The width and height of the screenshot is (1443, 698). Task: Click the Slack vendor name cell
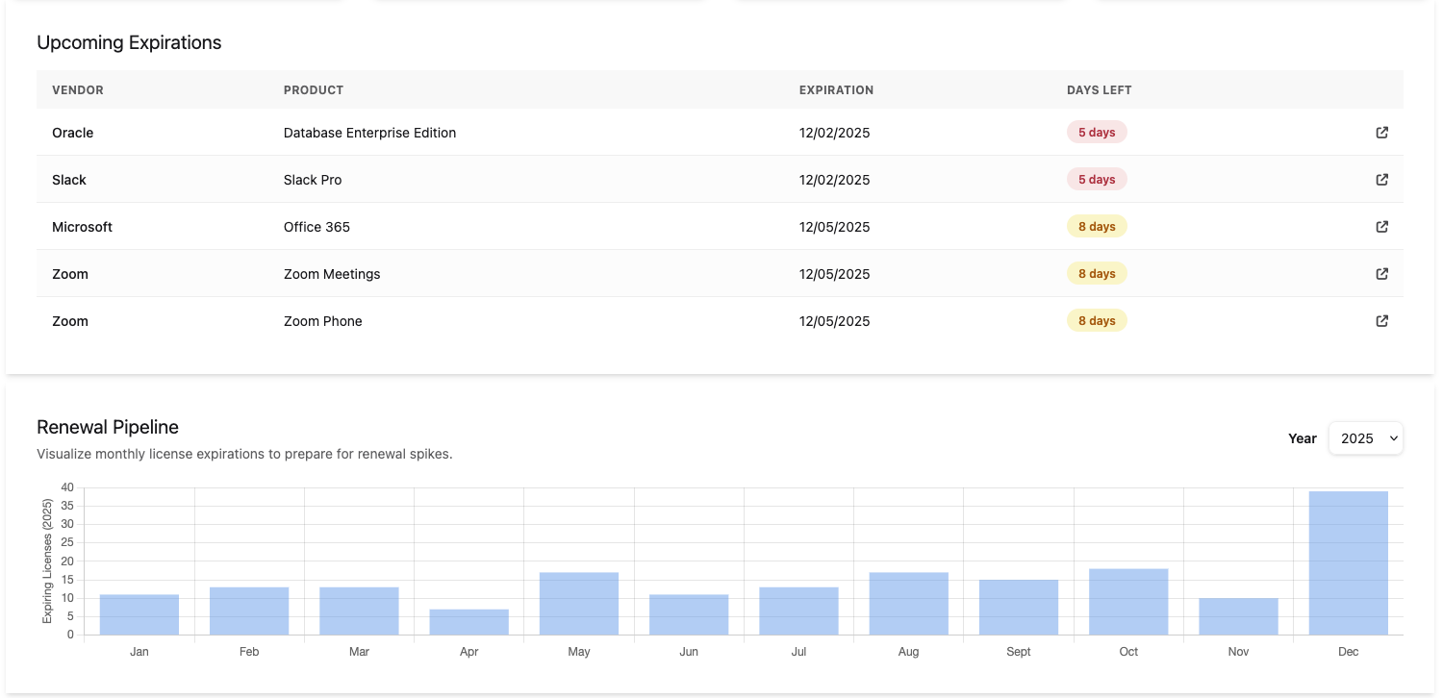tap(68, 180)
